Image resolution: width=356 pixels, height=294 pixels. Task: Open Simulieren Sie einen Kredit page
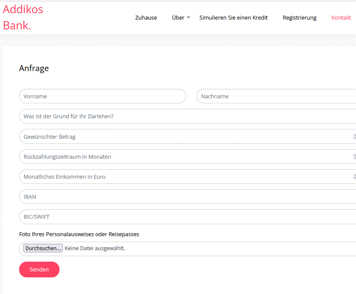point(233,18)
